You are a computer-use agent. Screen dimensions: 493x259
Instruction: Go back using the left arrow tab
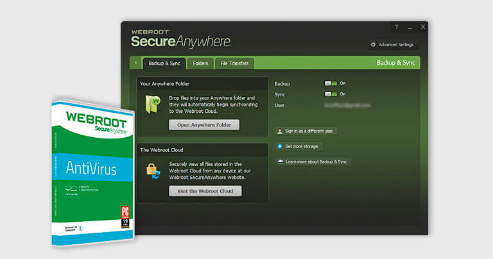coord(136,63)
